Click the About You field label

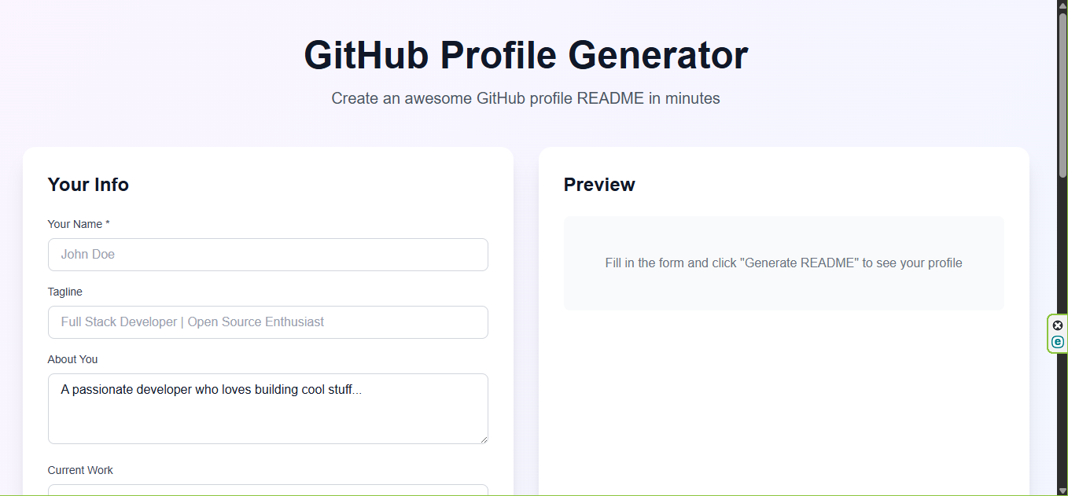(x=72, y=359)
